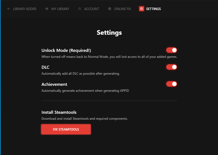The height and width of the screenshot is (155, 218).
Task: Open the Library Adder tab
Action: (24, 9)
